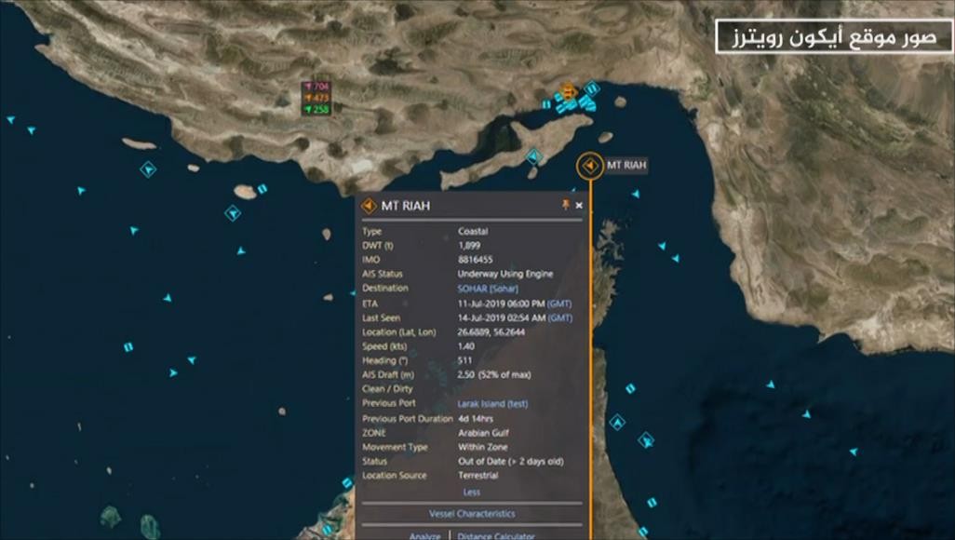Collapse details with the Less link

pos(472,493)
